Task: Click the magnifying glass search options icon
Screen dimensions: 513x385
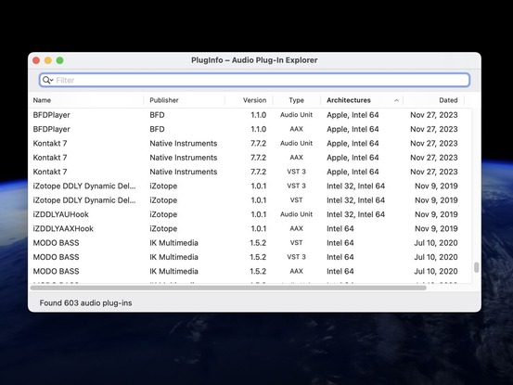Action: click(x=47, y=80)
